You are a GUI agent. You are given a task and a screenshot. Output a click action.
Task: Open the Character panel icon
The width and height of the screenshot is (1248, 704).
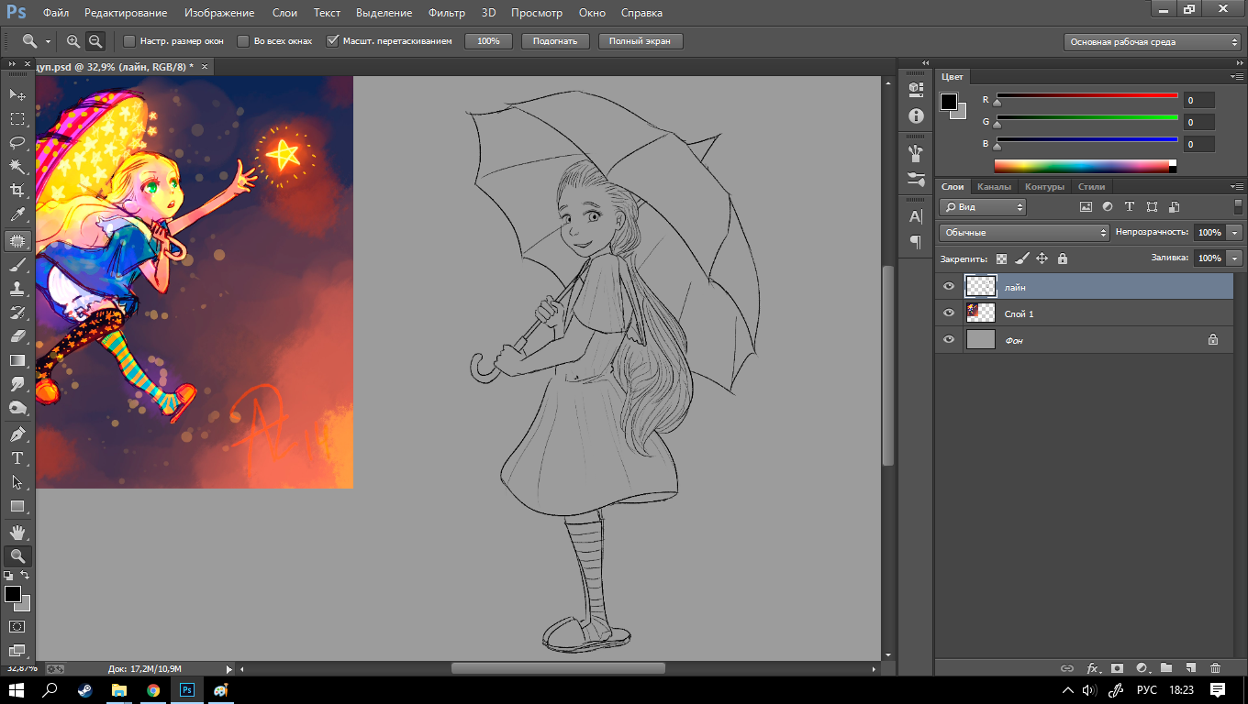(x=915, y=217)
